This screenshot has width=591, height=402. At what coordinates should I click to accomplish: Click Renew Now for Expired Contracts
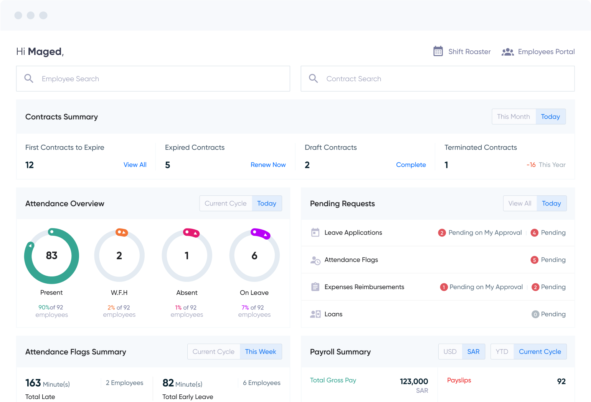268,165
